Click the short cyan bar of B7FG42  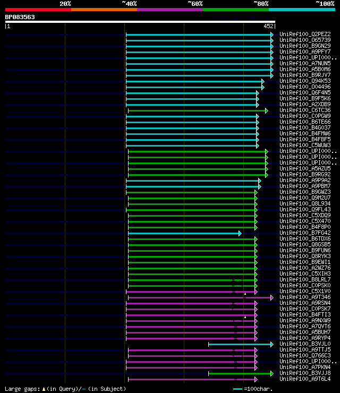point(184,233)
